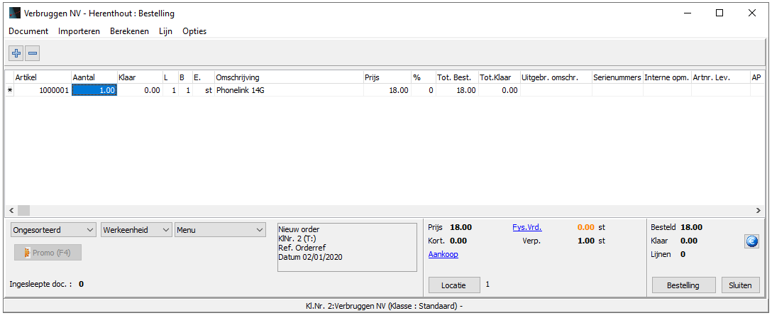Click the status bar Kl.Nr. 2:Verbruggen NV text
The height and width of the screenshot is (318, 772).
click(x=384, y=306)
